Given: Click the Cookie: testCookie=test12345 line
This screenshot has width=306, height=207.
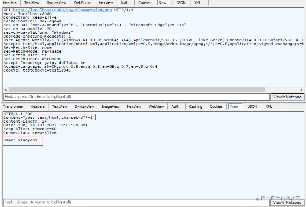Looking at the screenshot, I should tap(37, 70).
